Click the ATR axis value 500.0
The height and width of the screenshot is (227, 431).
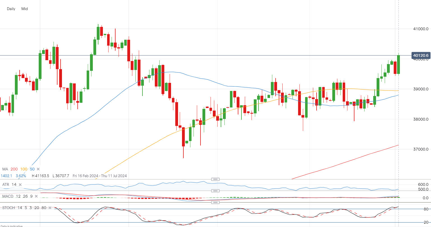click(x=423, y=189)
